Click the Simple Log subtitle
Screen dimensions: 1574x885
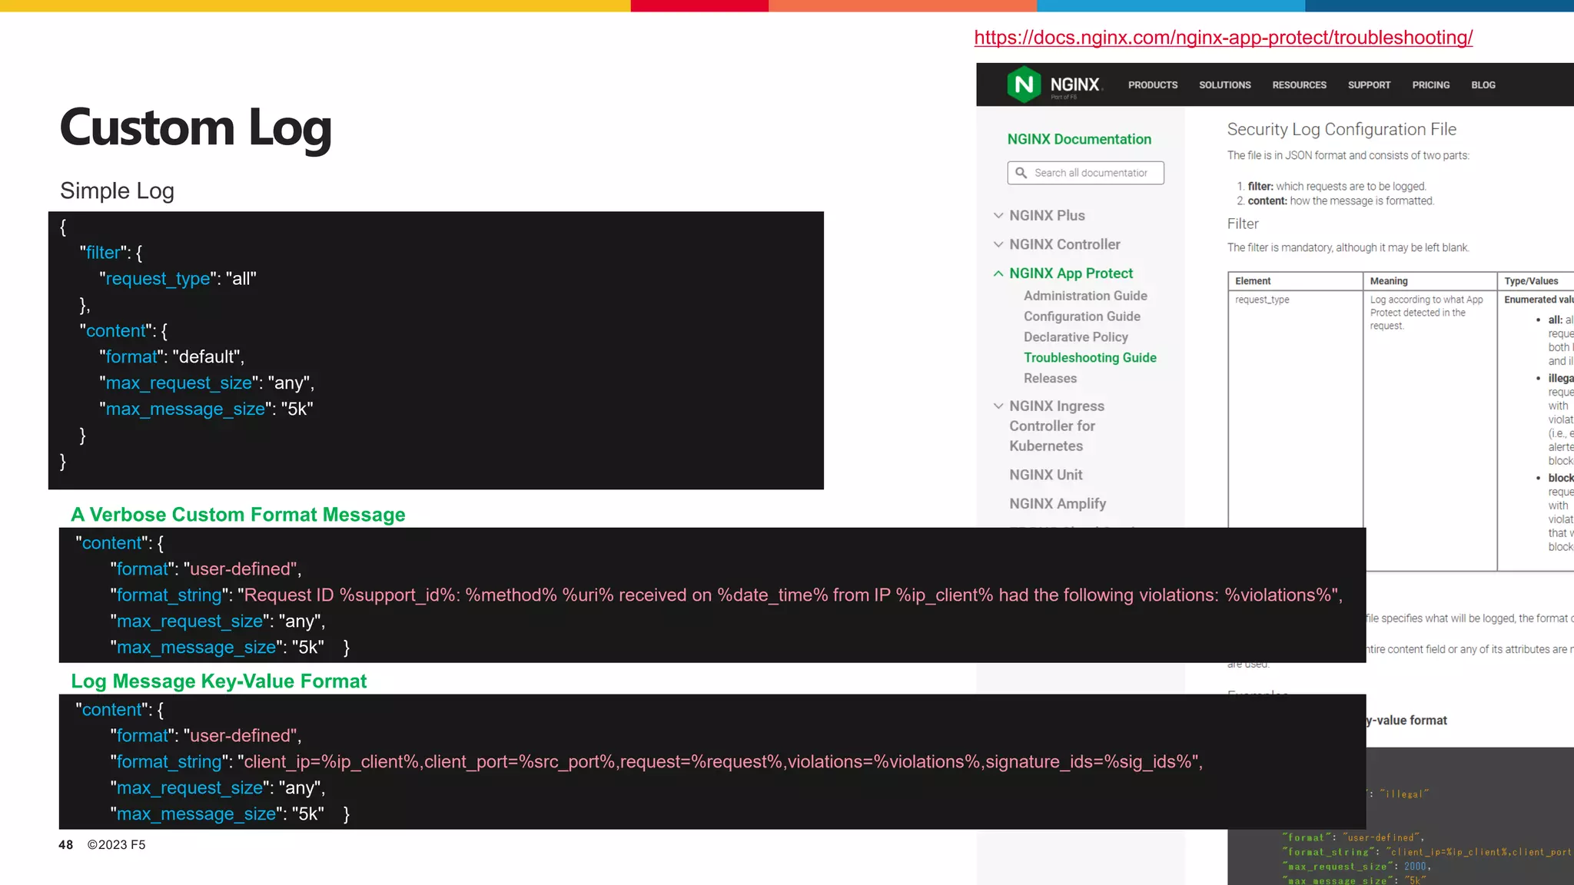click(x=117, y=191)
